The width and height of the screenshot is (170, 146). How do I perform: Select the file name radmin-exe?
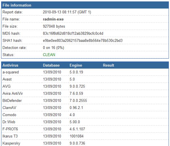(x=53, y=19)
